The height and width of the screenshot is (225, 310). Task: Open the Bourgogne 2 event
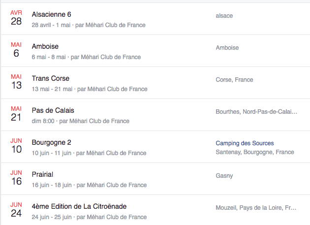tap(51, 142)
